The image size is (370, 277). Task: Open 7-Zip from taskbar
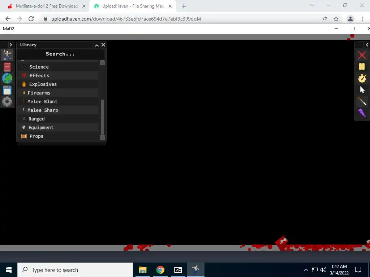click(178, 270)
